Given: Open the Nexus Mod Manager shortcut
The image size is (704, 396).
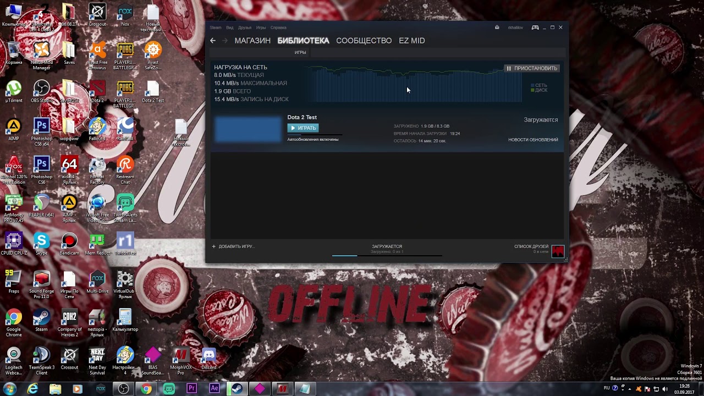Looking at the screenshot, I should (x=41, y=56).
